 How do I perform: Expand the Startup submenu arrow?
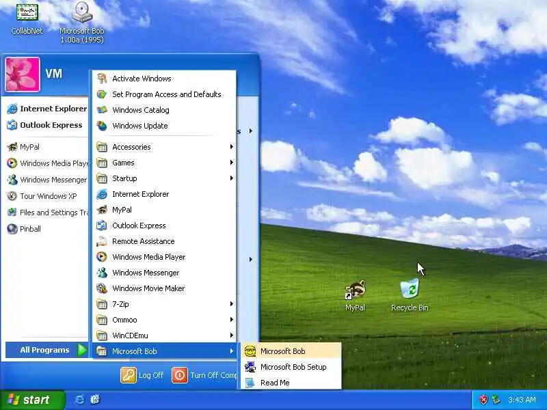231,178
